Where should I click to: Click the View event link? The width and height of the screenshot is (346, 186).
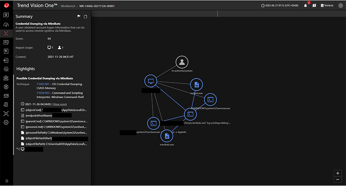click(x=60, y=104)
